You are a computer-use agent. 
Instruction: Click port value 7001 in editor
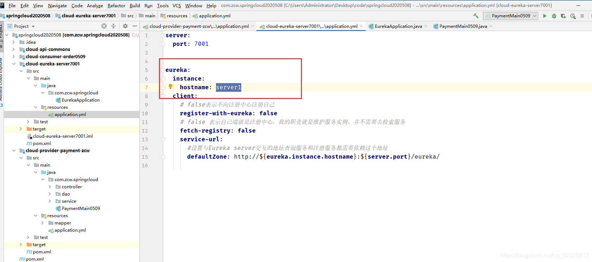201,44
